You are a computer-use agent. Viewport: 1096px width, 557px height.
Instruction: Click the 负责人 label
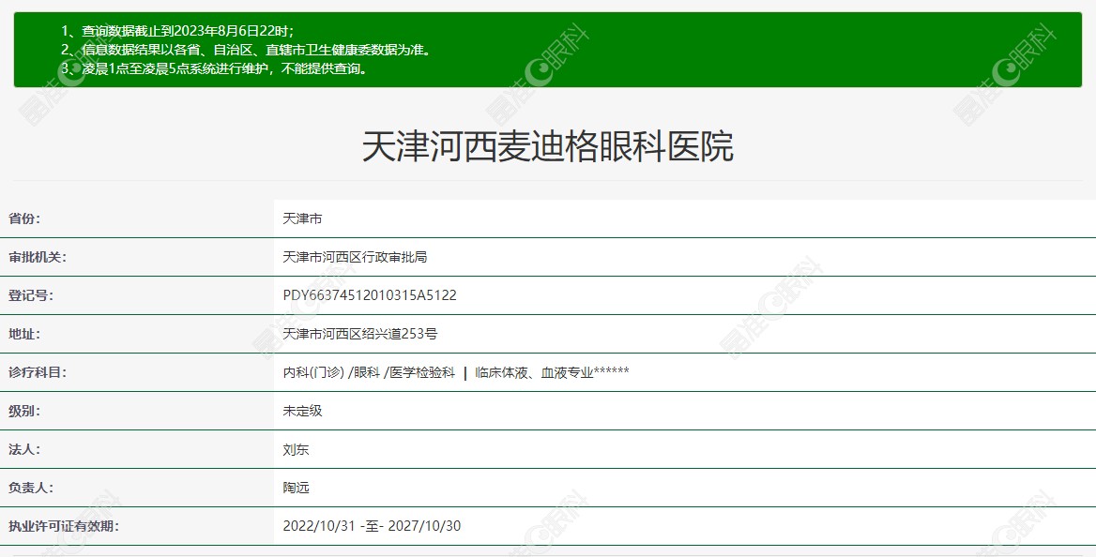tap(31, 488)
